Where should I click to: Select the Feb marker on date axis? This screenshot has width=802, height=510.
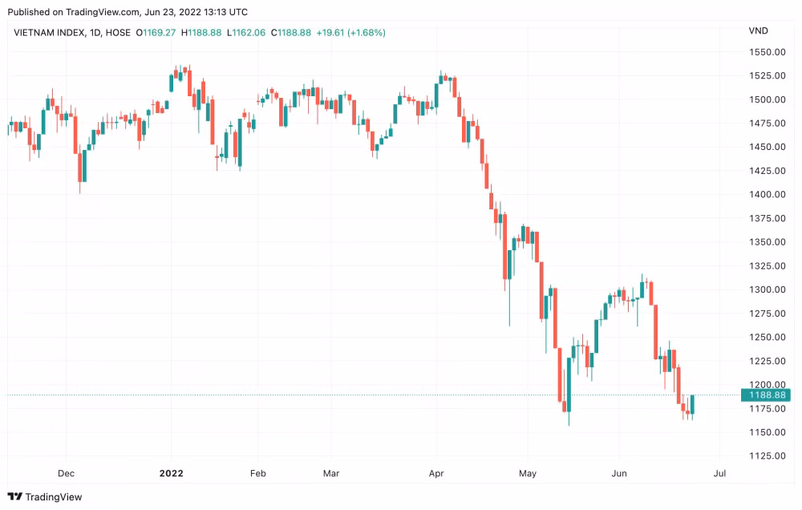tap(257, 473)
